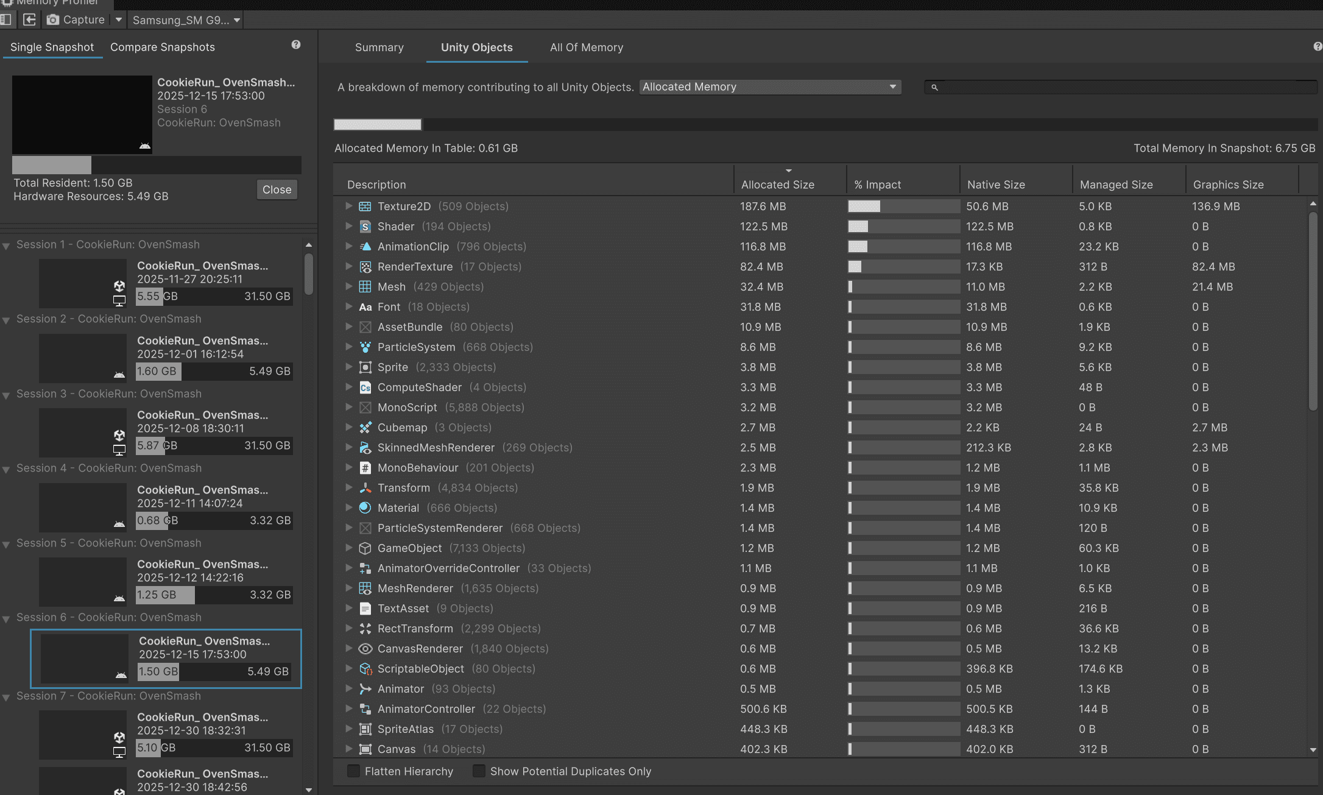This screenshot has height=795, width=1323.
Task: Select the Unity Objects tab
Action: pos(476,48)
